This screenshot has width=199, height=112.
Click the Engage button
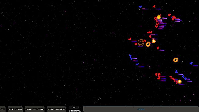(141, 109)
